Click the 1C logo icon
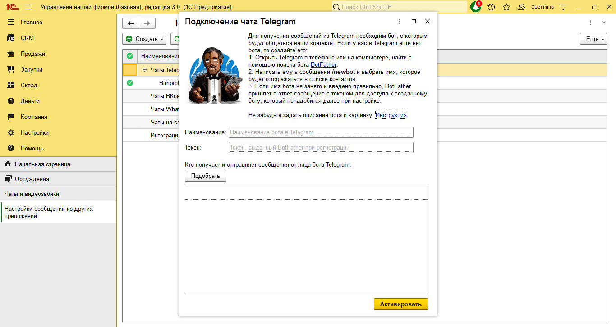The width and height of the screenshot is (616, 327). coord(12,7)
